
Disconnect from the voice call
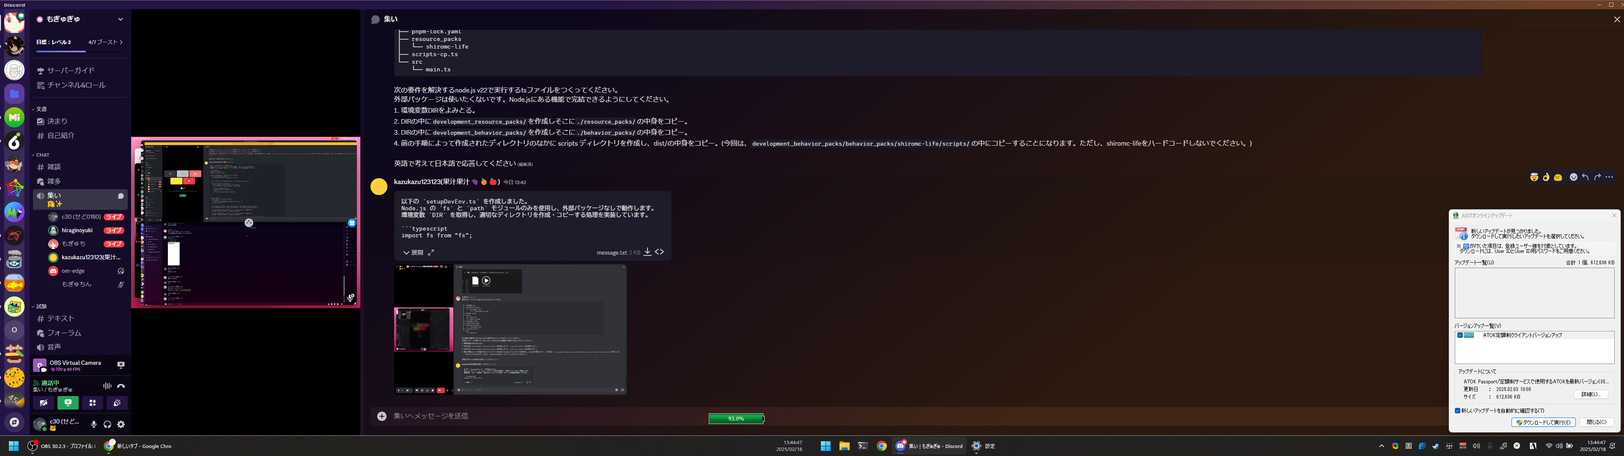coord(121,386)
